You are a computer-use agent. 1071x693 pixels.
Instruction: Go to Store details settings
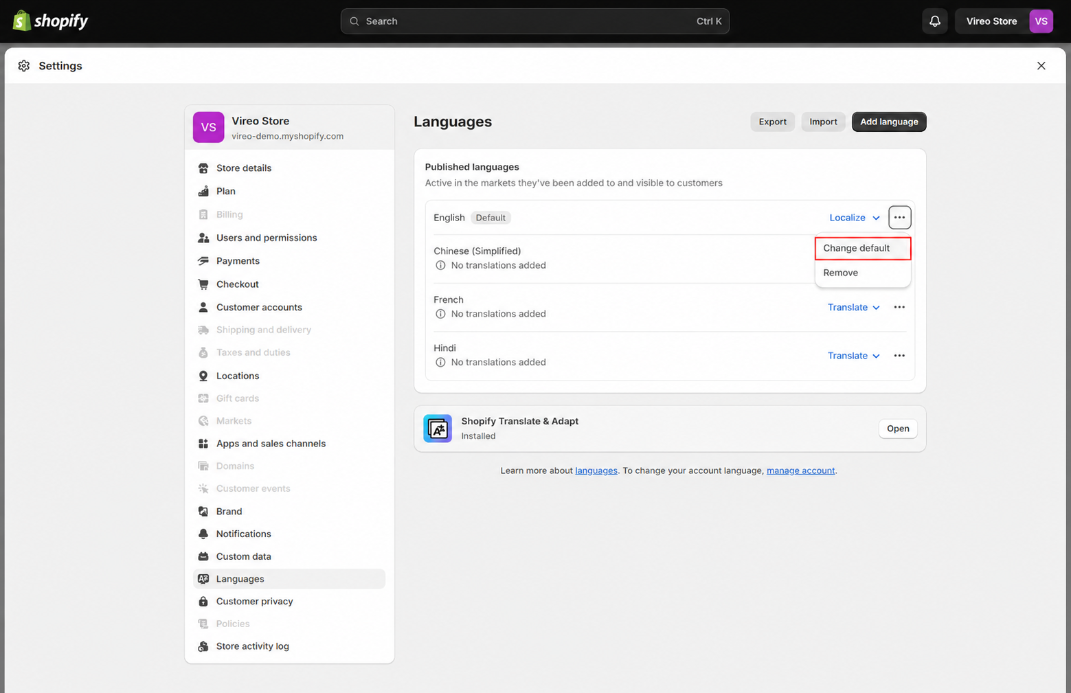[289, 168]
